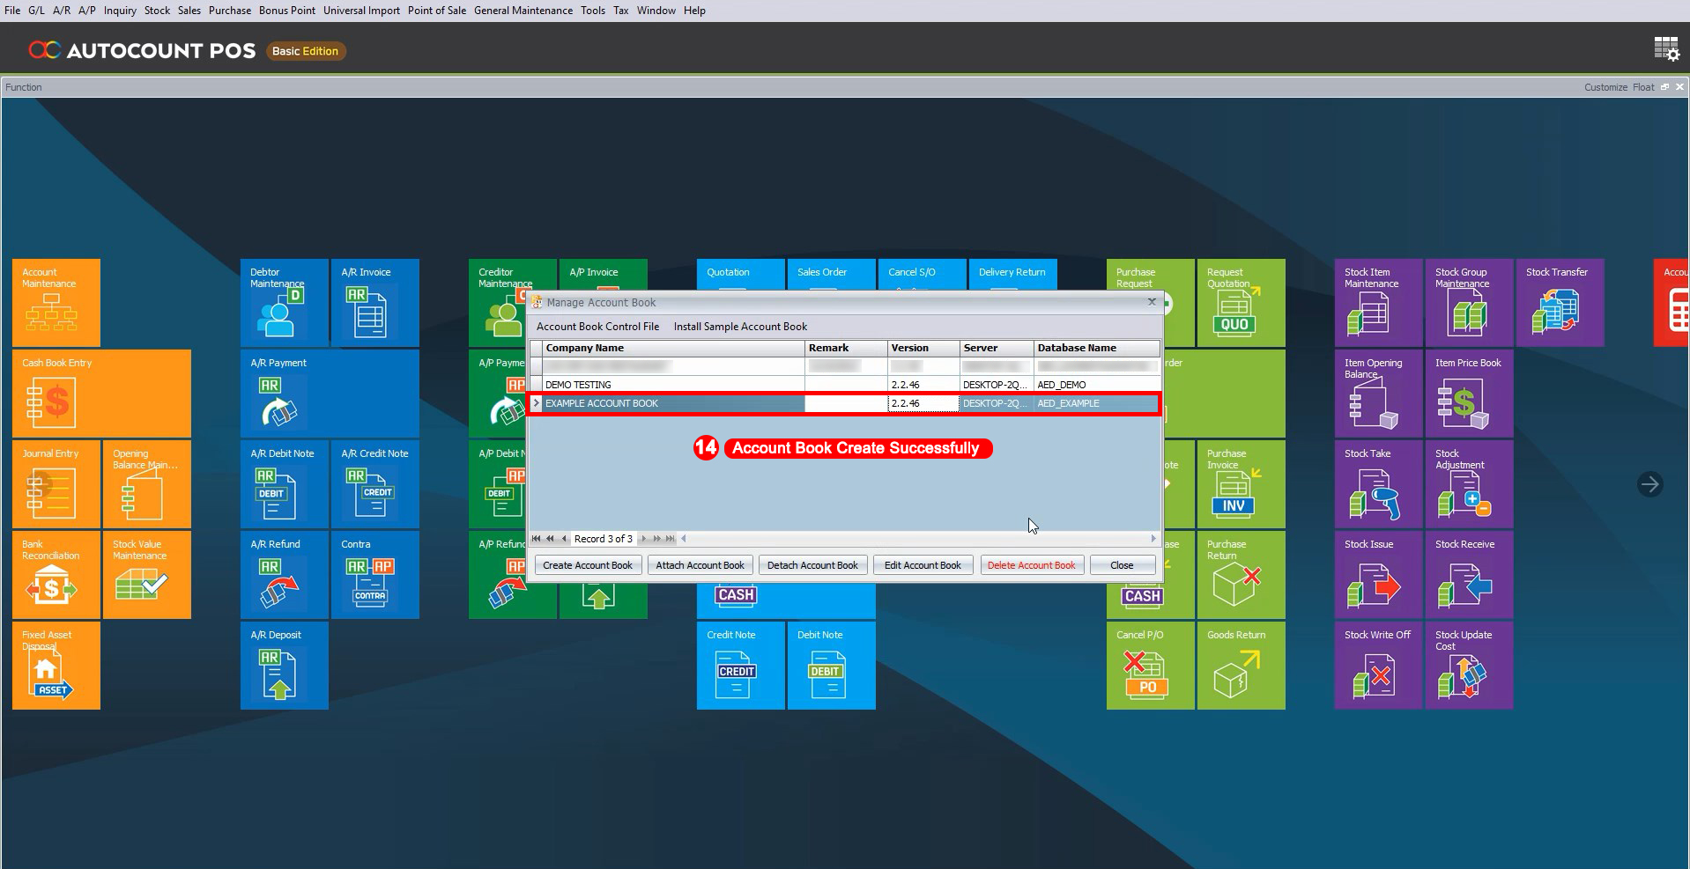Viewport: 1690px width, 869px height.
Task: Open the Purchase Invoice tile
Action: (x=1242, y=483)
